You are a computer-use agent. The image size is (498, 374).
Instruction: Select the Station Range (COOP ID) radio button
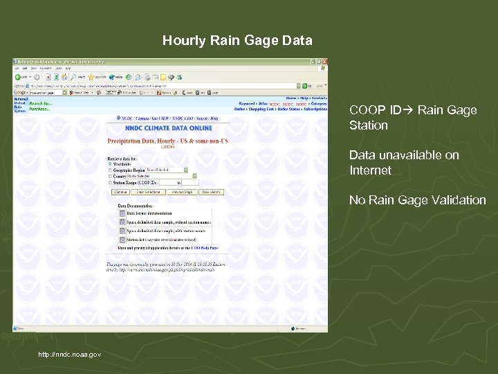click(x=110, y=183)
